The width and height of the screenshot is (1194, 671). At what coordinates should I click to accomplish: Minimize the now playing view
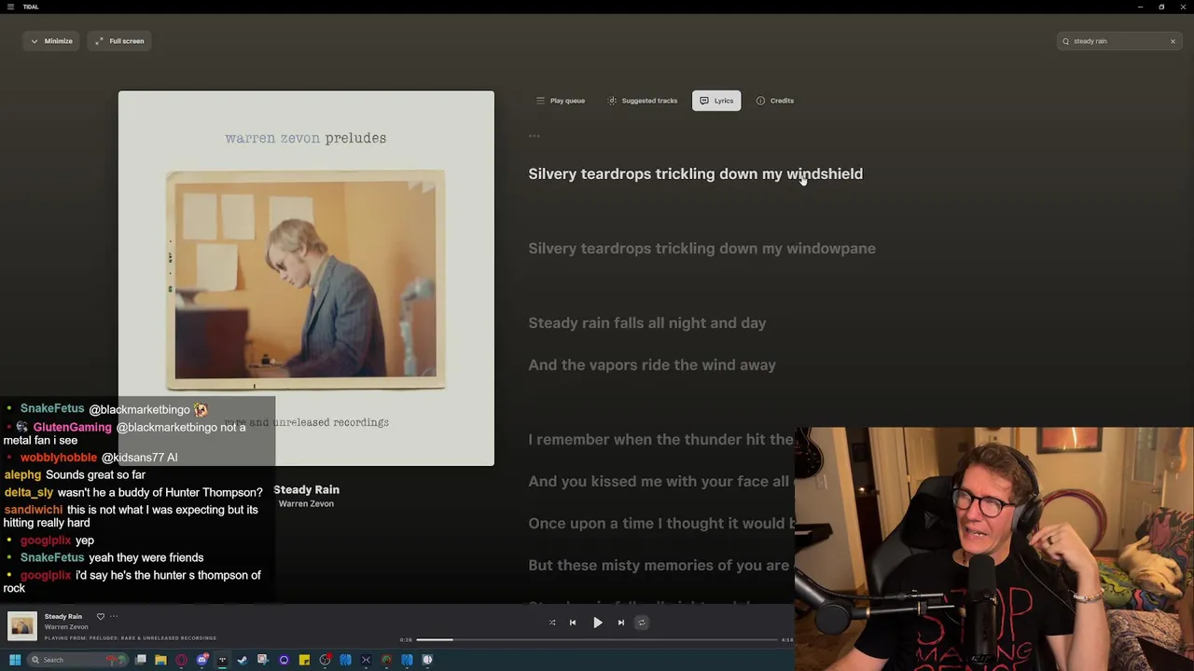51,41
